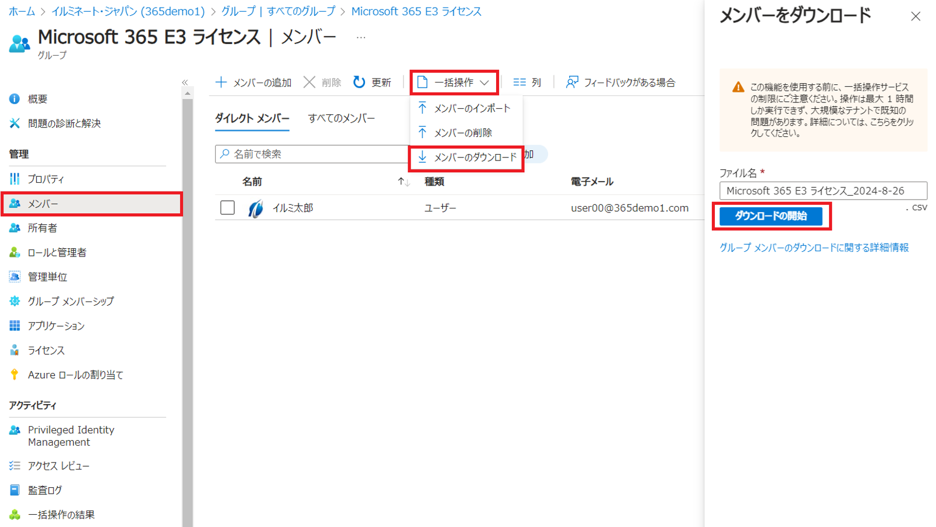Click the warning icon in the notice
The image size is (936, 527).
click(x=738, y=87)
